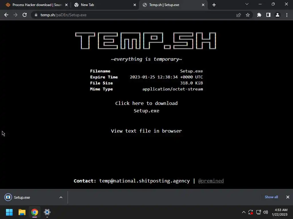293x219 pixels.
Task: Open Chrome's three-dot menu
Action: 287,15
